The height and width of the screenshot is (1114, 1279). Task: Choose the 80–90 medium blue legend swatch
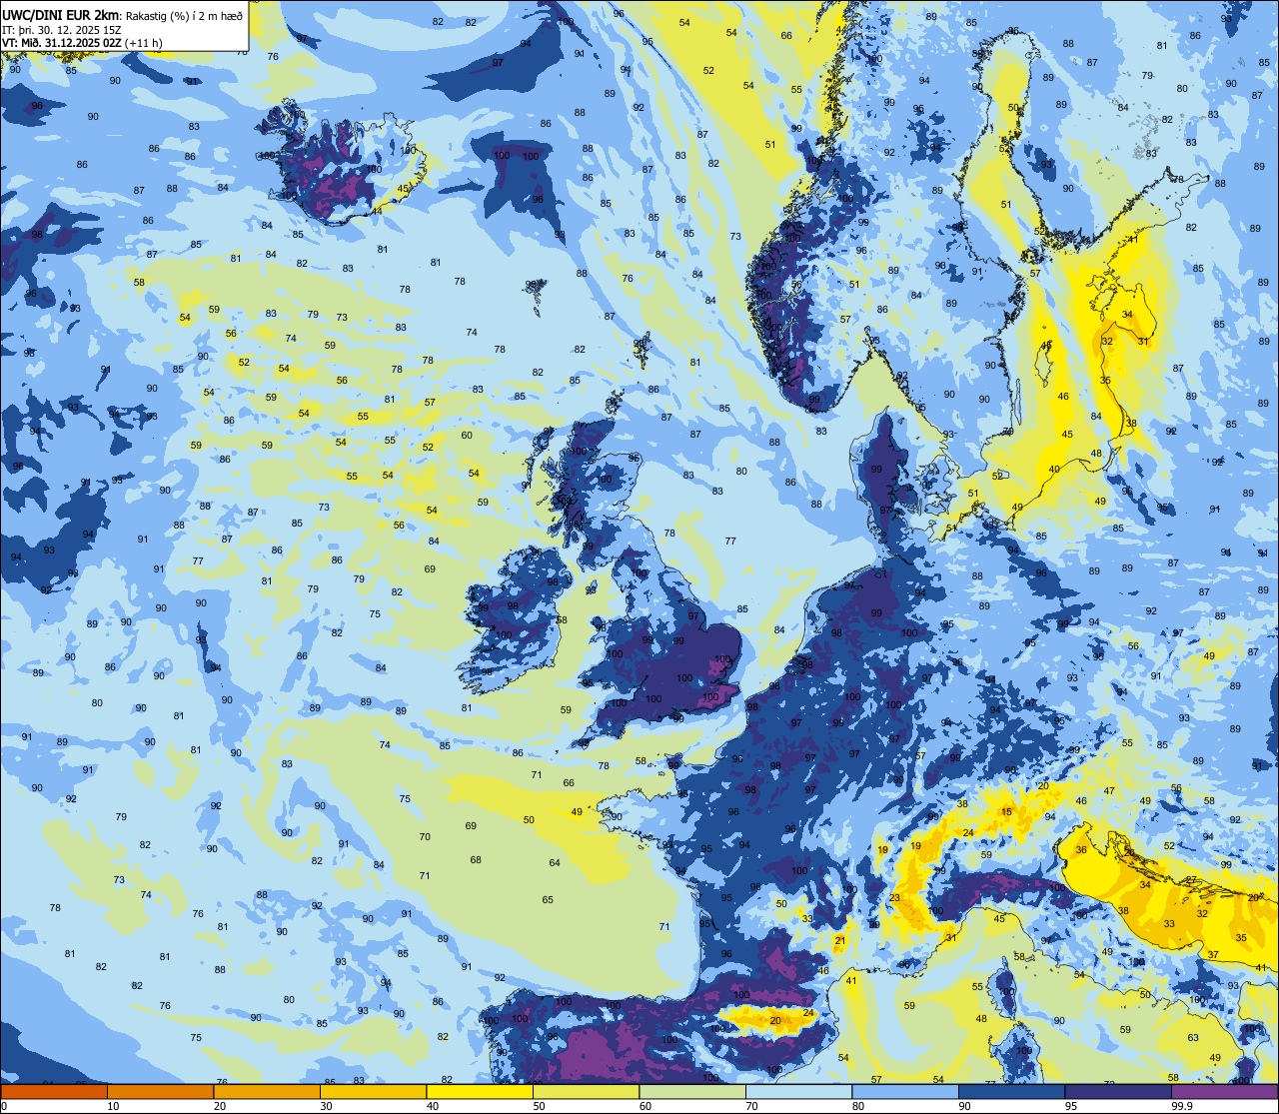[x=905, y=1091]
